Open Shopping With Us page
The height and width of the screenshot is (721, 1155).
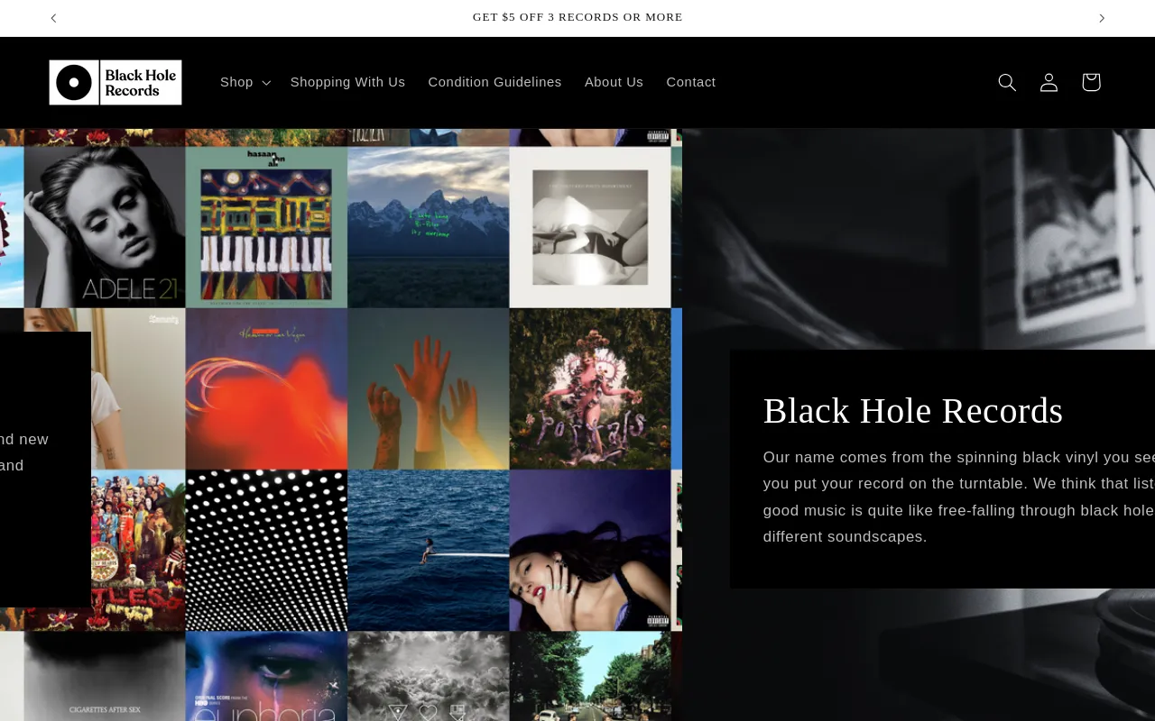(x=347, y=82)
